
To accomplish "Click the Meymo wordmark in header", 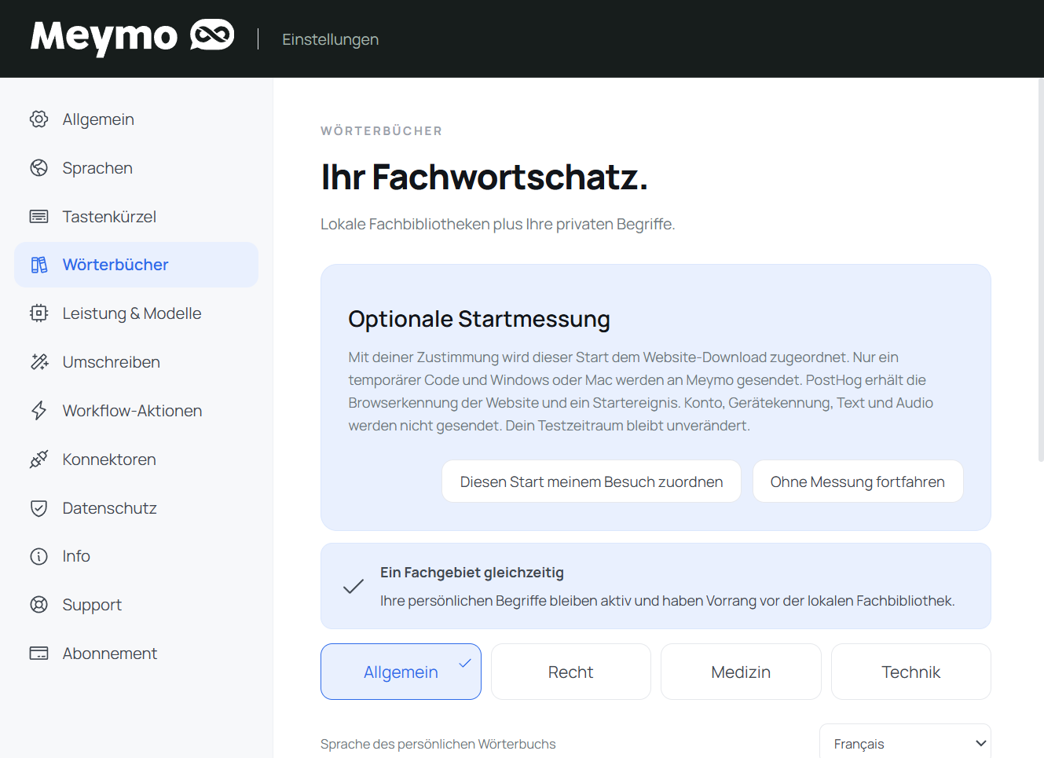I will click(104, 36).
